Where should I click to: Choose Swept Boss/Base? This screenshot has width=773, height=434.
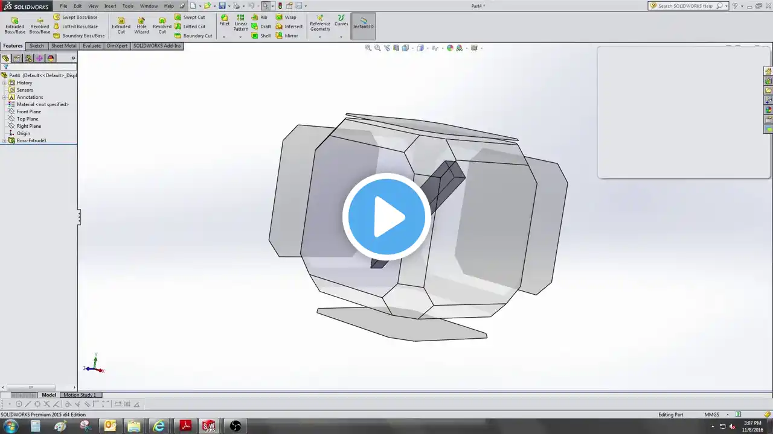pyautogui.click(x=75, y=17)
